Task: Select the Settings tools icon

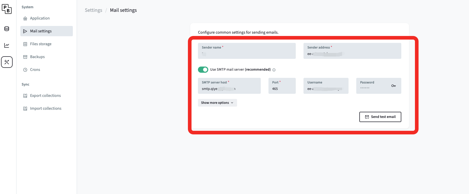Action: tap(7, 62)
